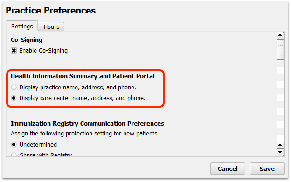This screenshot has width=291, height=182.
Task: Uncheck the Enable Co-Signing checkbox
Action: tap(14, 51)
